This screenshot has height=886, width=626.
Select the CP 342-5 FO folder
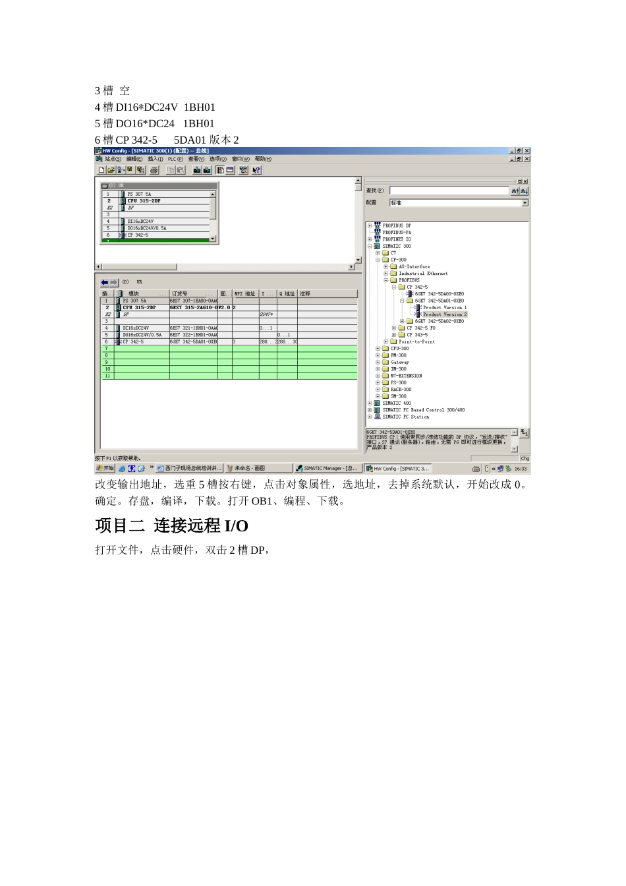(x=420, y=328)
